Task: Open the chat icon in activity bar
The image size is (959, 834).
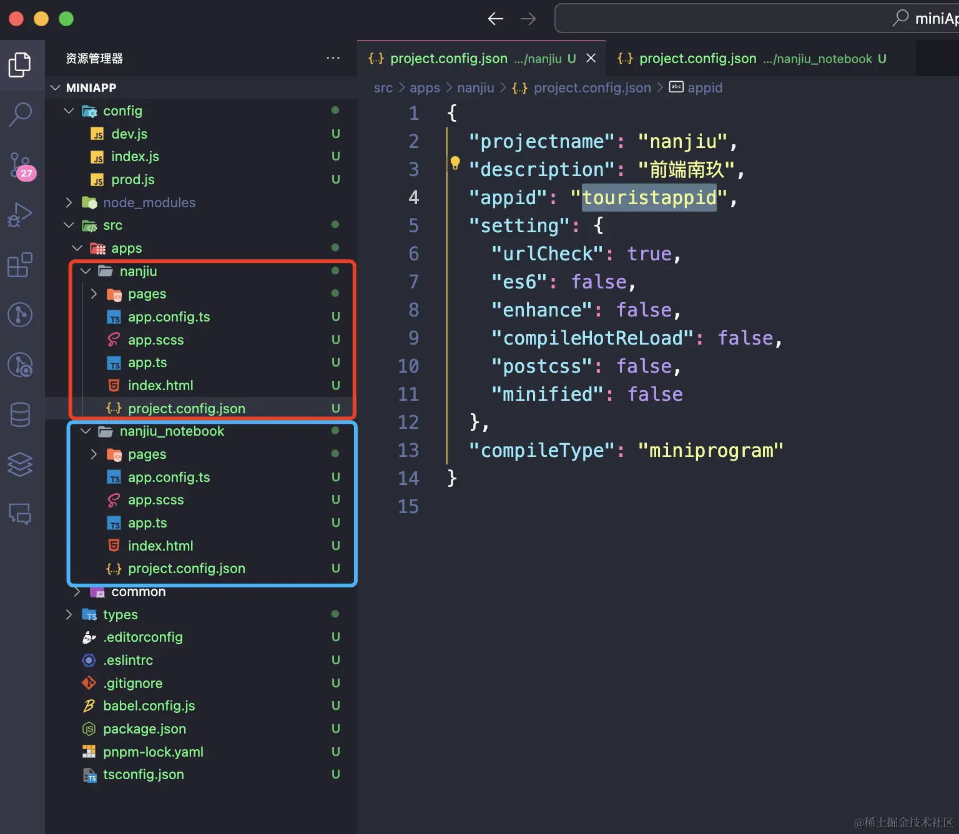Action: tap(20, 514)
